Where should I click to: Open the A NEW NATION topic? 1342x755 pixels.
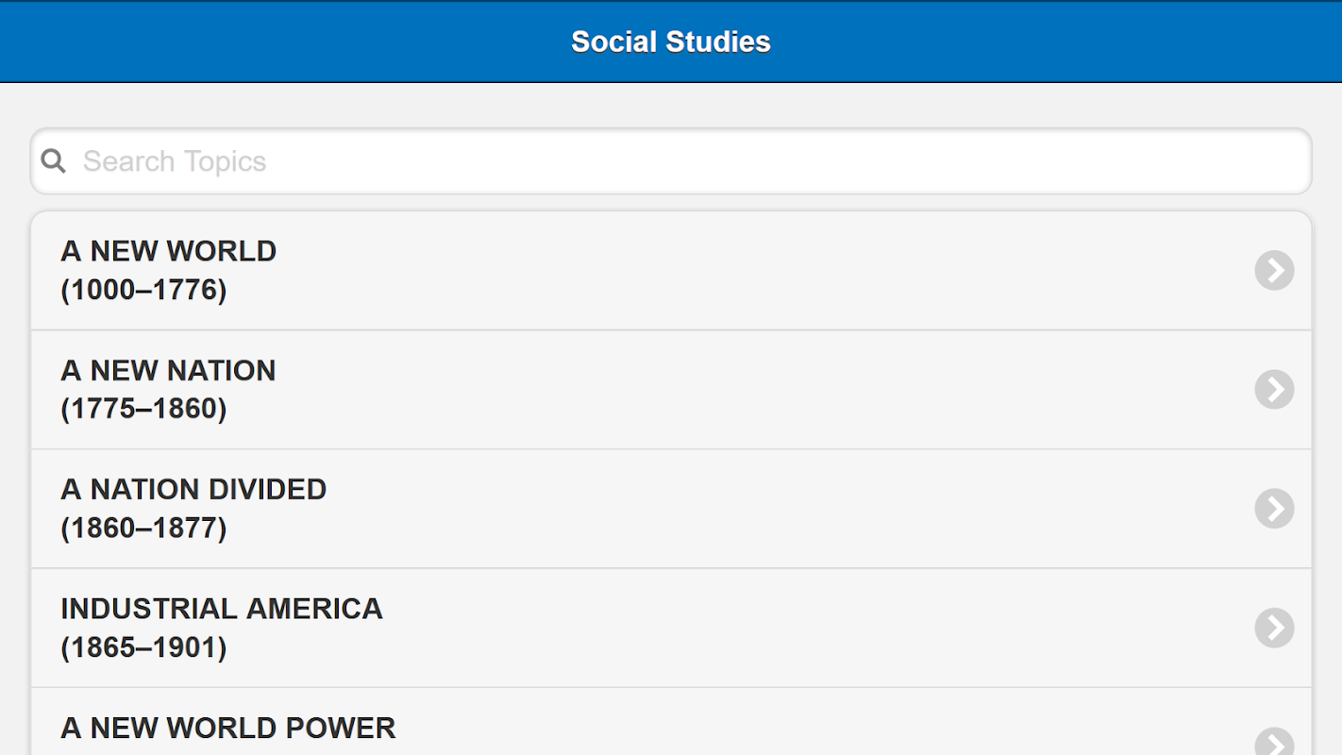(x=168, y=370)
